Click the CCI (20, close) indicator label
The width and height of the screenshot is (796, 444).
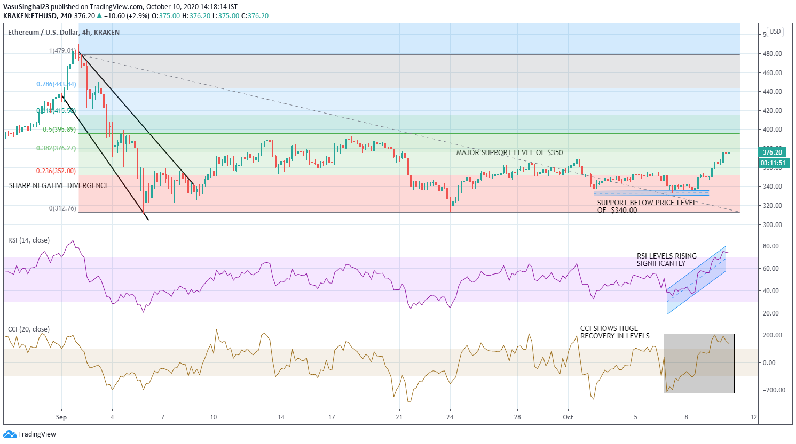click(29, 329)
